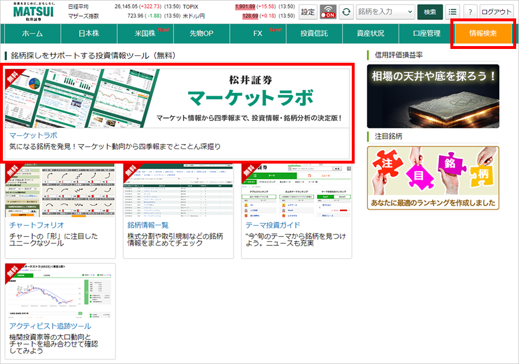Viewport: 519px width, 364px height.
Task: Click the 注目銘柄 puzzle banner
Action: point(433,178)
